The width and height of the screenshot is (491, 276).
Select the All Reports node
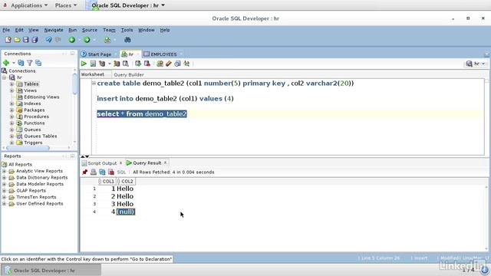(x=20, y=165)
